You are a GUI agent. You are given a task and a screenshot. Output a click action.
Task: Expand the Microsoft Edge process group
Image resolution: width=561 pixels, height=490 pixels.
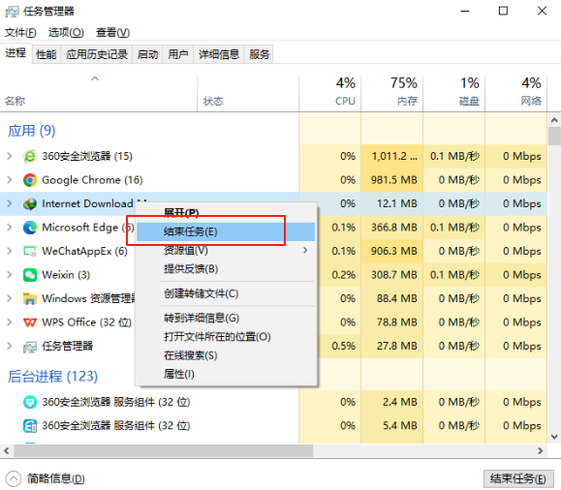tap(10, 228)
